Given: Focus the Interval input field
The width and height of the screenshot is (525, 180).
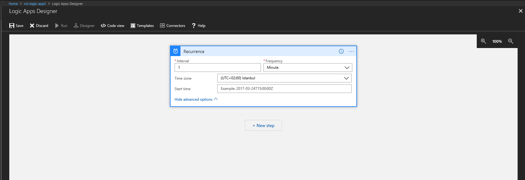Looking at the screenshot, I should (218, 68).
